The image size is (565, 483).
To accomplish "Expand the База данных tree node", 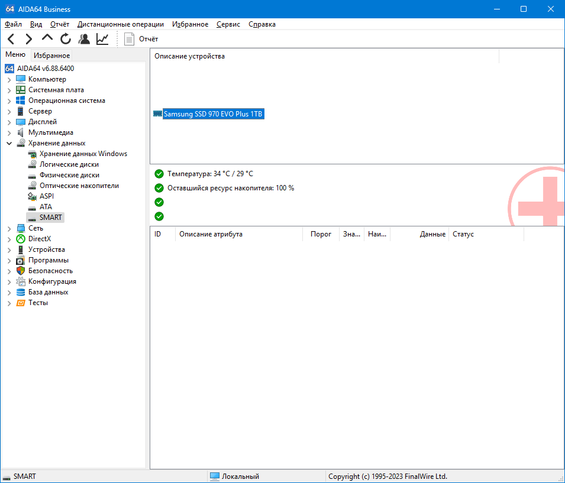I will tap(9, 293).
